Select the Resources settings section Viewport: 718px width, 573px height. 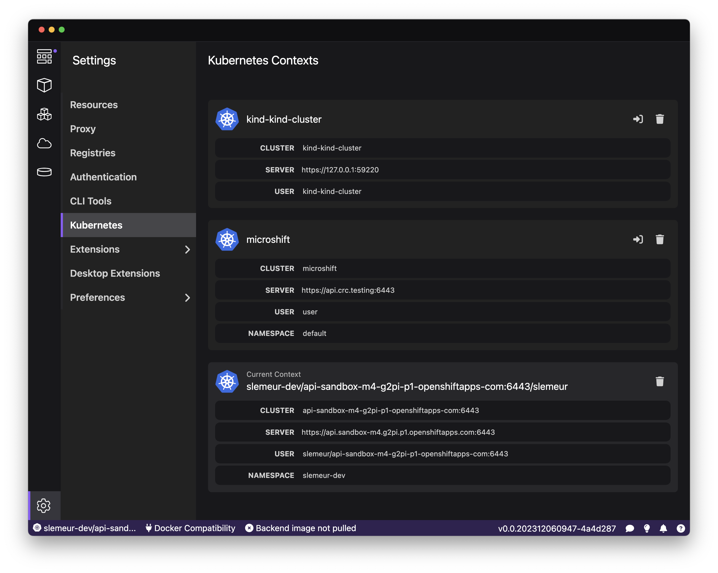click(94, 105)
